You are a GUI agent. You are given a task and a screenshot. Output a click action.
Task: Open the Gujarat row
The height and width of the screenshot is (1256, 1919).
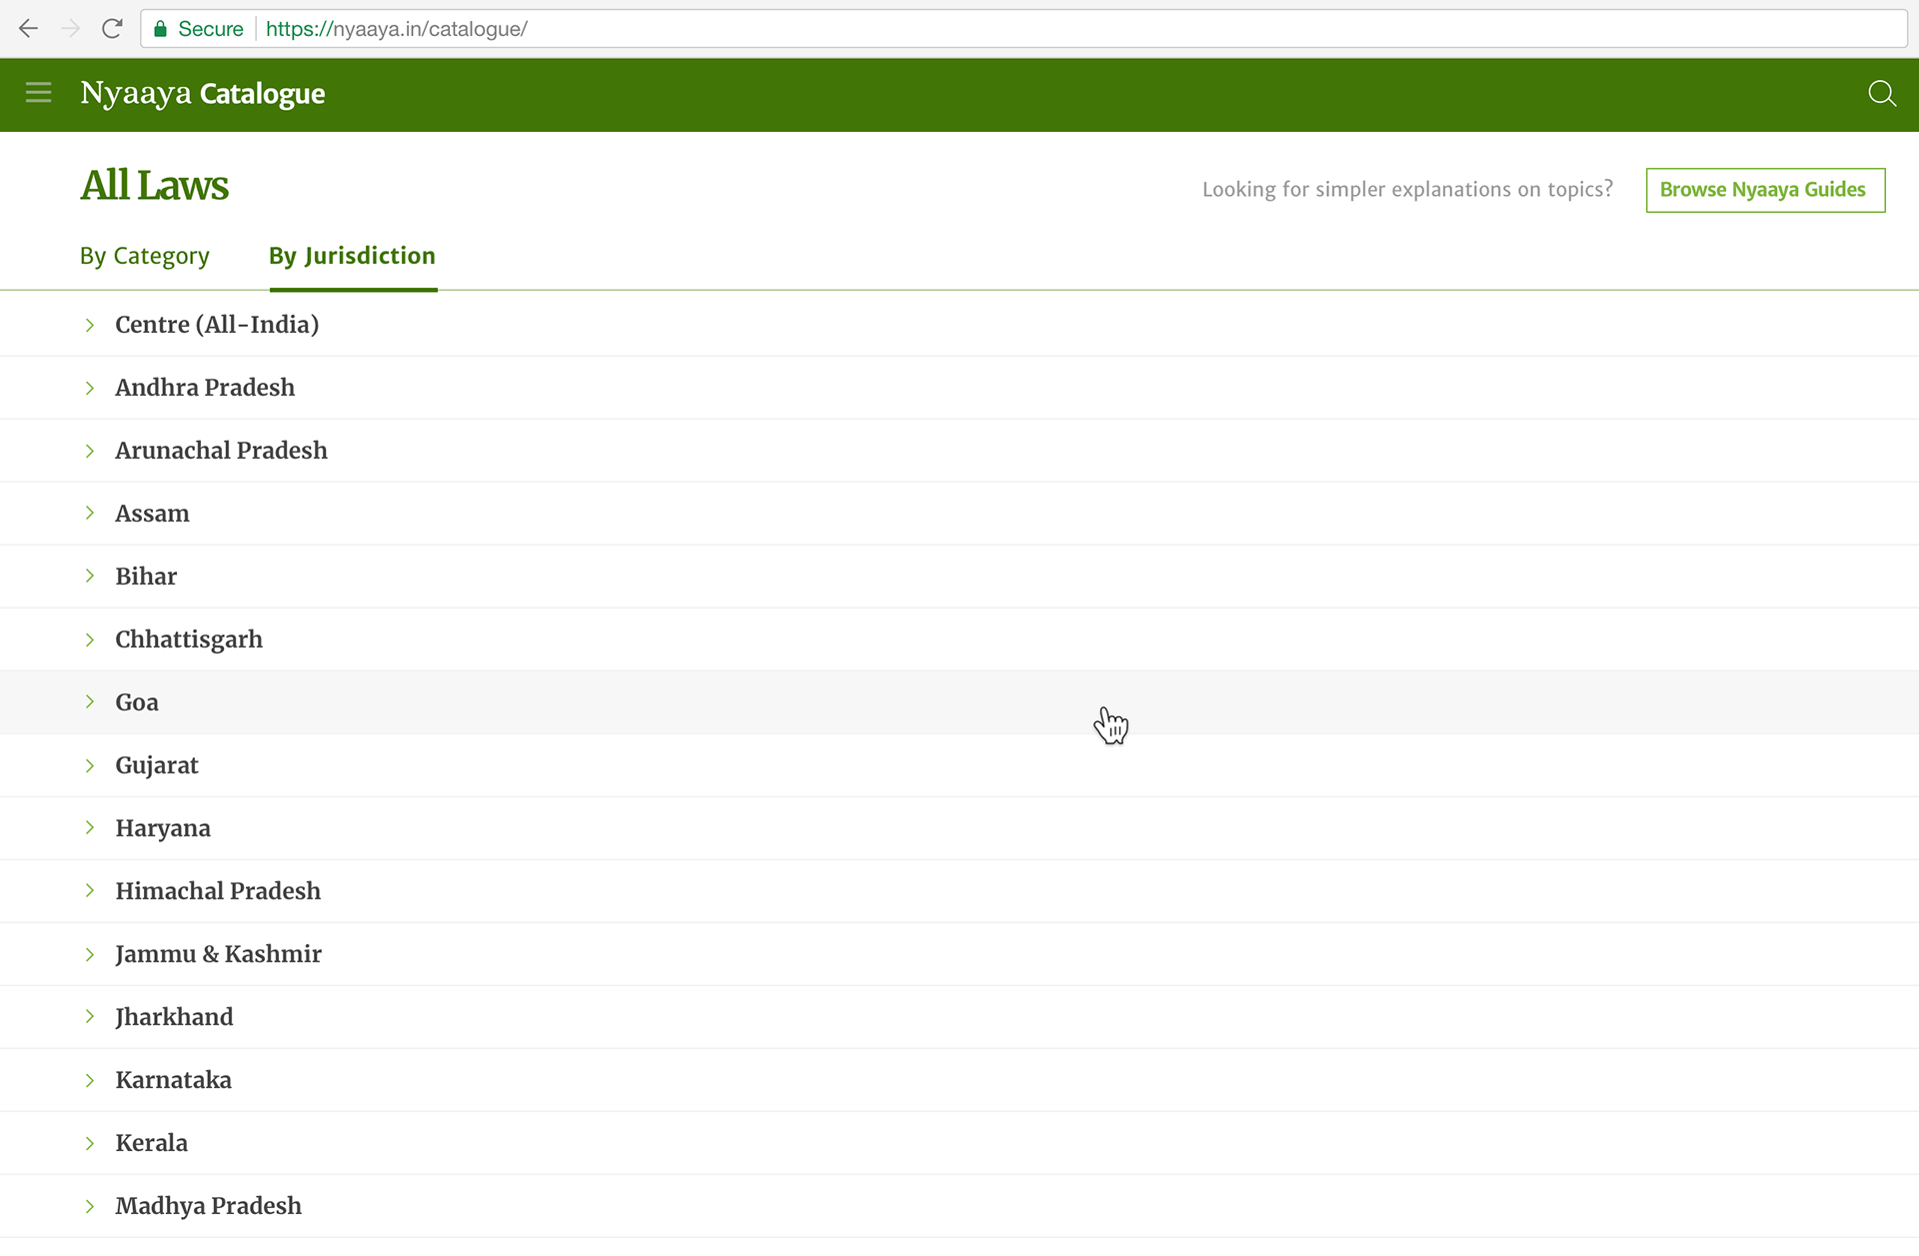point(157,765)
